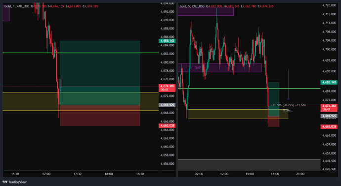Click the 4,720.000 price axis tick

[329, 5]
